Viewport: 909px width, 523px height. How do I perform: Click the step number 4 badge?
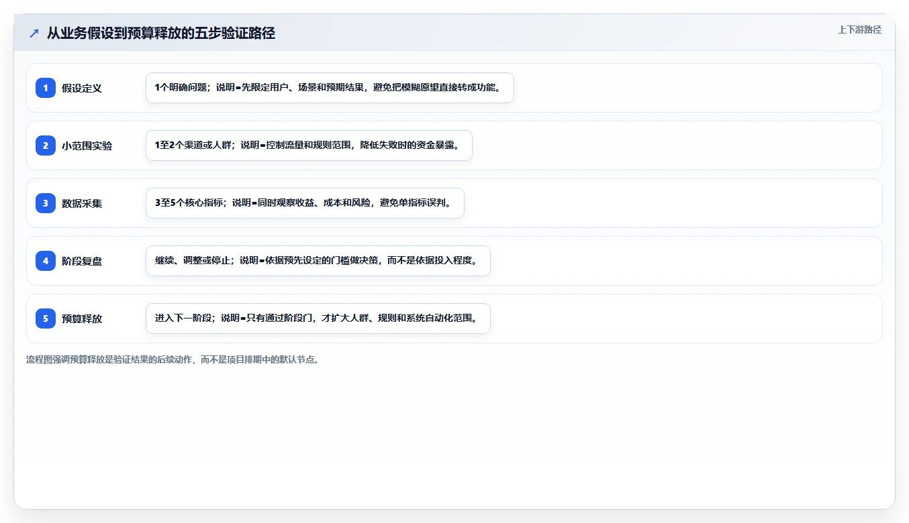(x=46, y=261)
